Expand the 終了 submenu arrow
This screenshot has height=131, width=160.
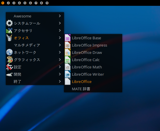(60, 82)
